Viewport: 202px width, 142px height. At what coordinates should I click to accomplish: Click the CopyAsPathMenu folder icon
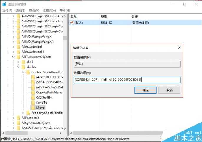(x=33, y=93)
